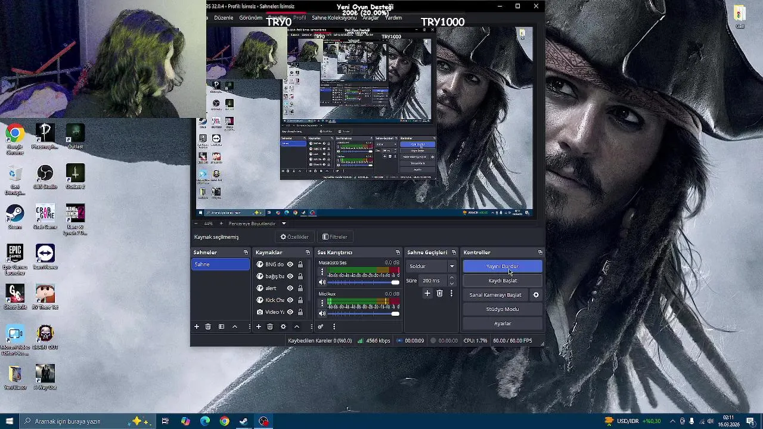The height and width of the screenshot is (429, 763).
Task: Start recording with Kaydı Başlat
Action: [503, 281]
